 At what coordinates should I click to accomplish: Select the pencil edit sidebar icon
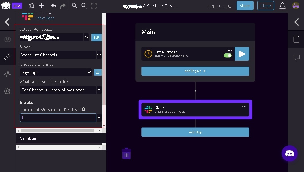point(7,57)
